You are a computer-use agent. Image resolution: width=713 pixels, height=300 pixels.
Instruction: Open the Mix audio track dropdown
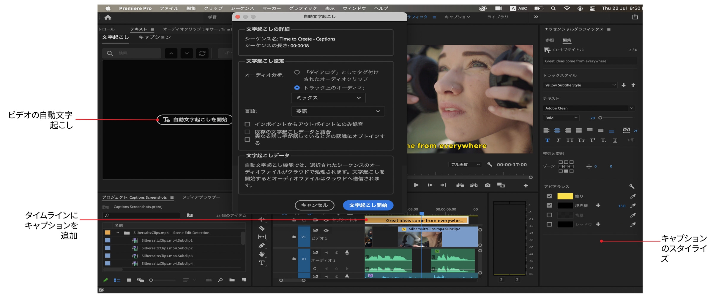(x=328, y=98)
